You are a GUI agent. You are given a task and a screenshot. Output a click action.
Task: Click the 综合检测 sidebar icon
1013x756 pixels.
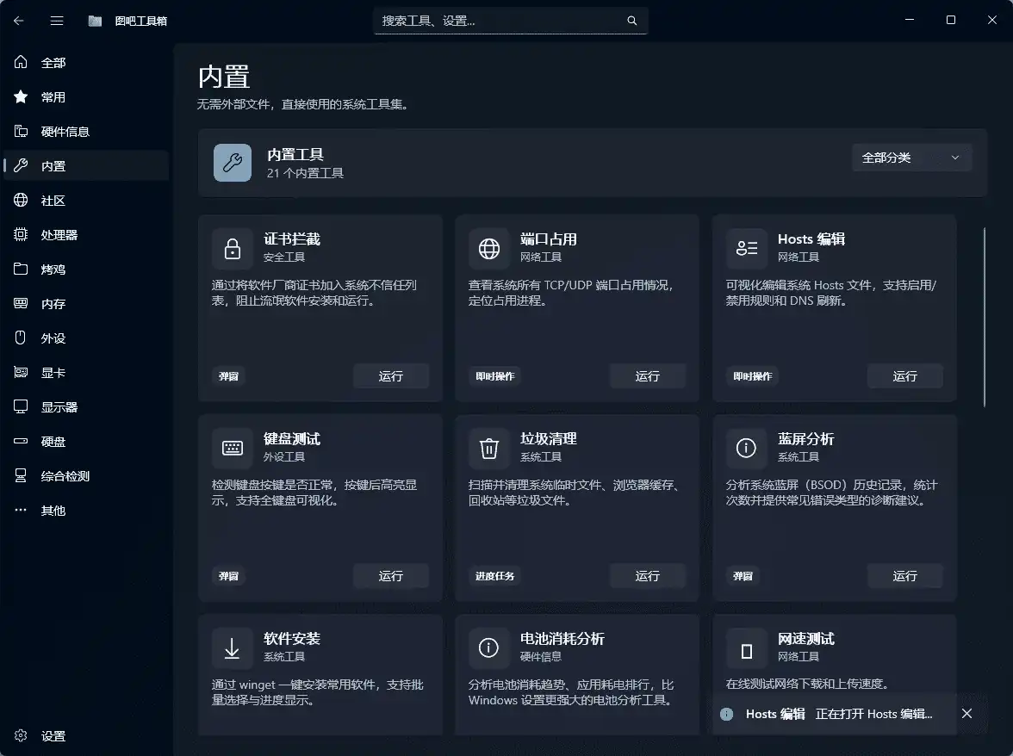coord(21,476)
